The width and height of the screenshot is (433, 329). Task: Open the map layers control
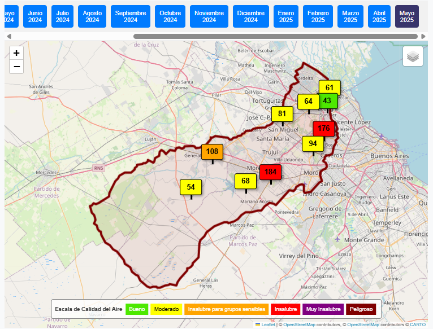click(413, 56)
